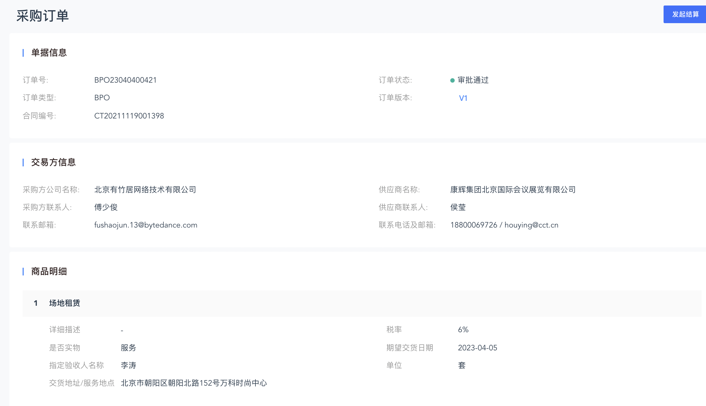Viewport: 706px width, 406px height.
Task: Click supplier name 康辉集团北京国际会议展览有限公司
Action: pyautogui.click(x=513, y=190)
